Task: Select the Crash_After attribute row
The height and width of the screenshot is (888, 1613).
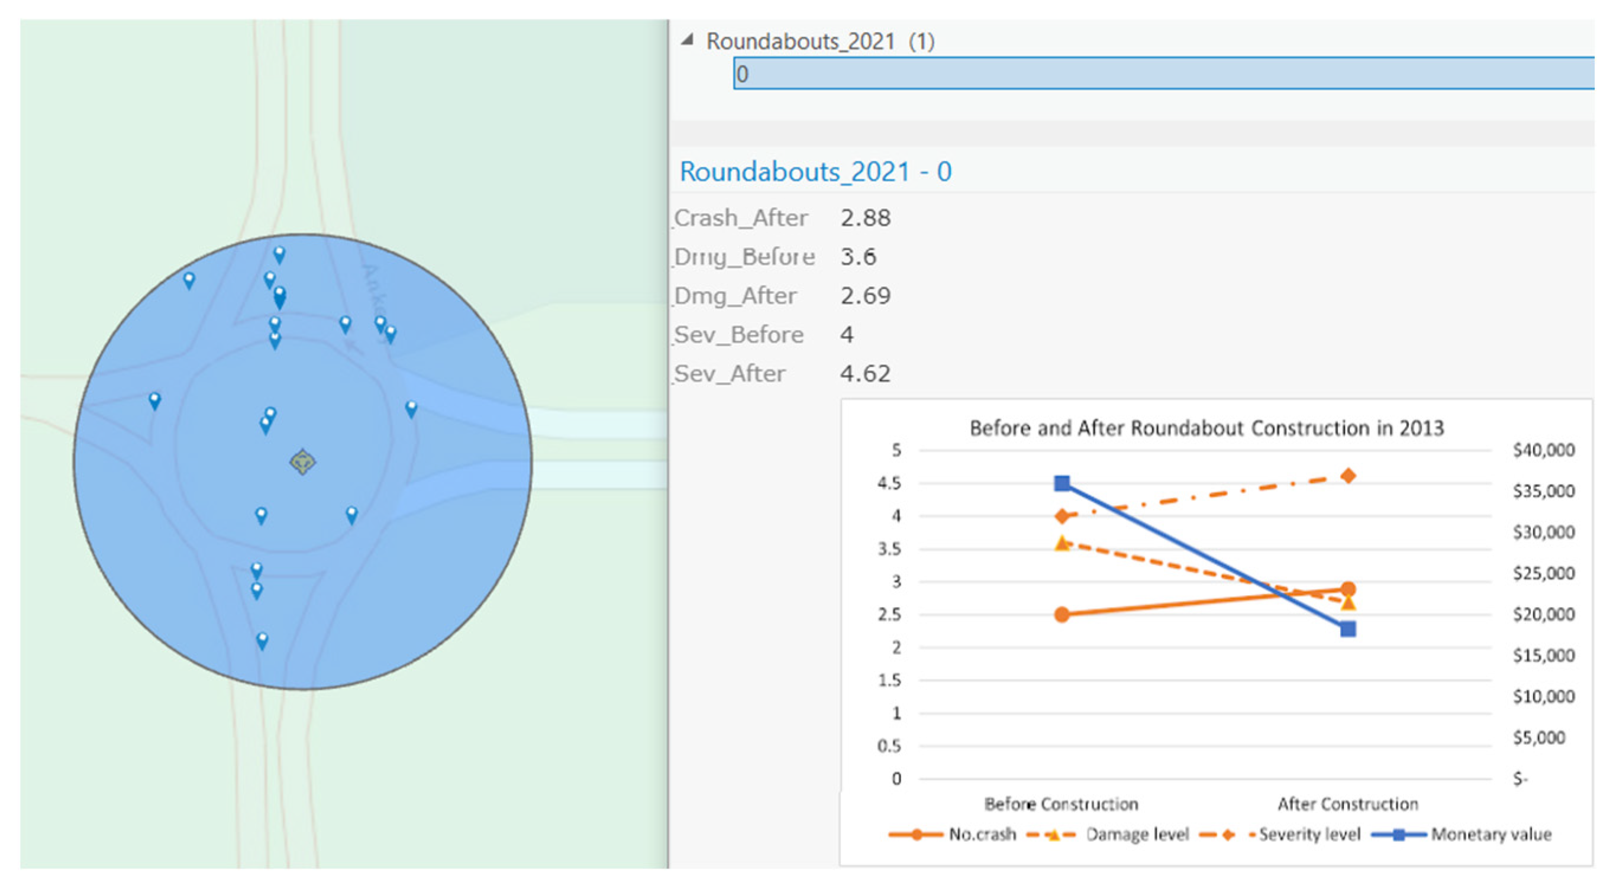Action: (x=741, y=218)
